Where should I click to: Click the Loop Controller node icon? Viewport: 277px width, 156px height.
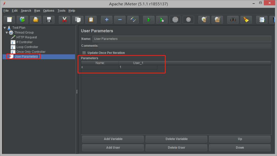click(x=13, y=47)
